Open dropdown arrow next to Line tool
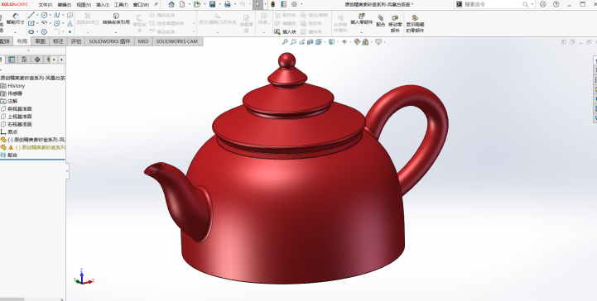Viewport: 597px width, 301px height. (x=37, y=15)
